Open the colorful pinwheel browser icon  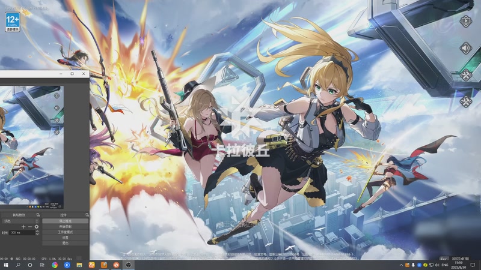[55, 265]
